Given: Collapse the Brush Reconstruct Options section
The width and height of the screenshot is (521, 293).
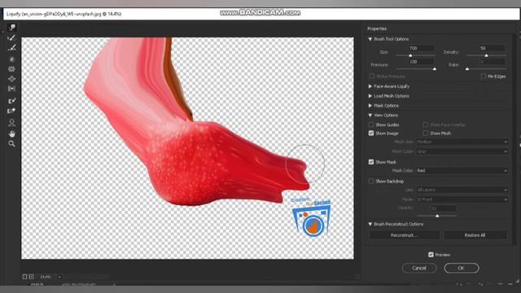Looking at the screenshot, I should coord(370,225).
